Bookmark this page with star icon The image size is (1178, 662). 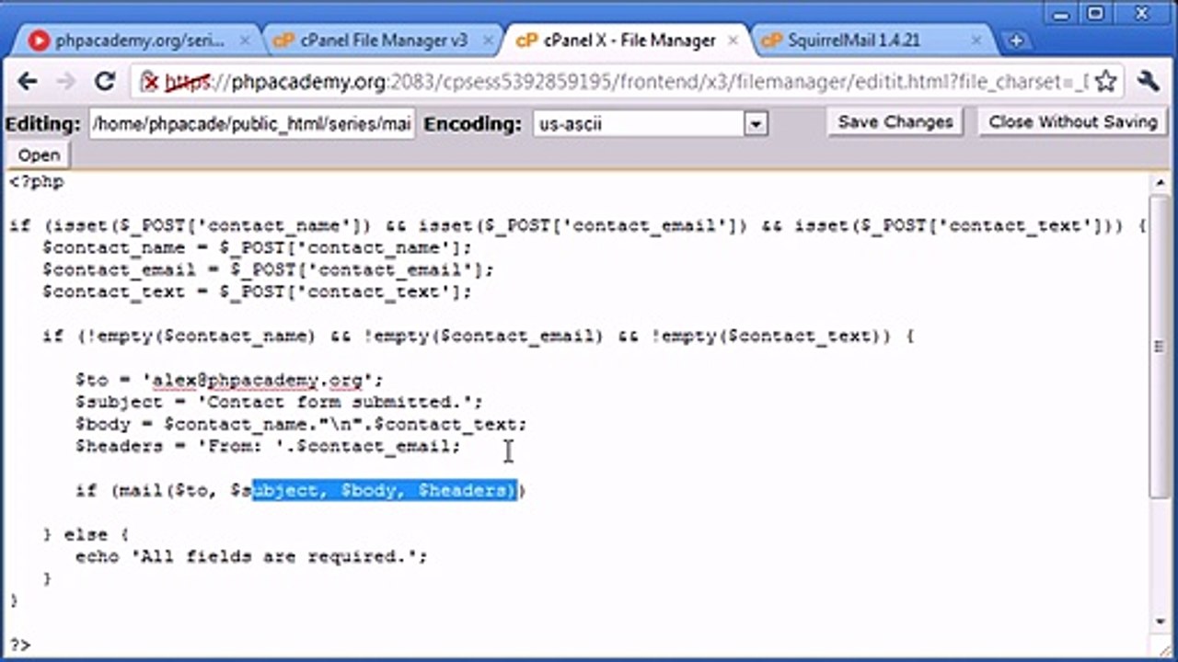tap(1105, 82)
